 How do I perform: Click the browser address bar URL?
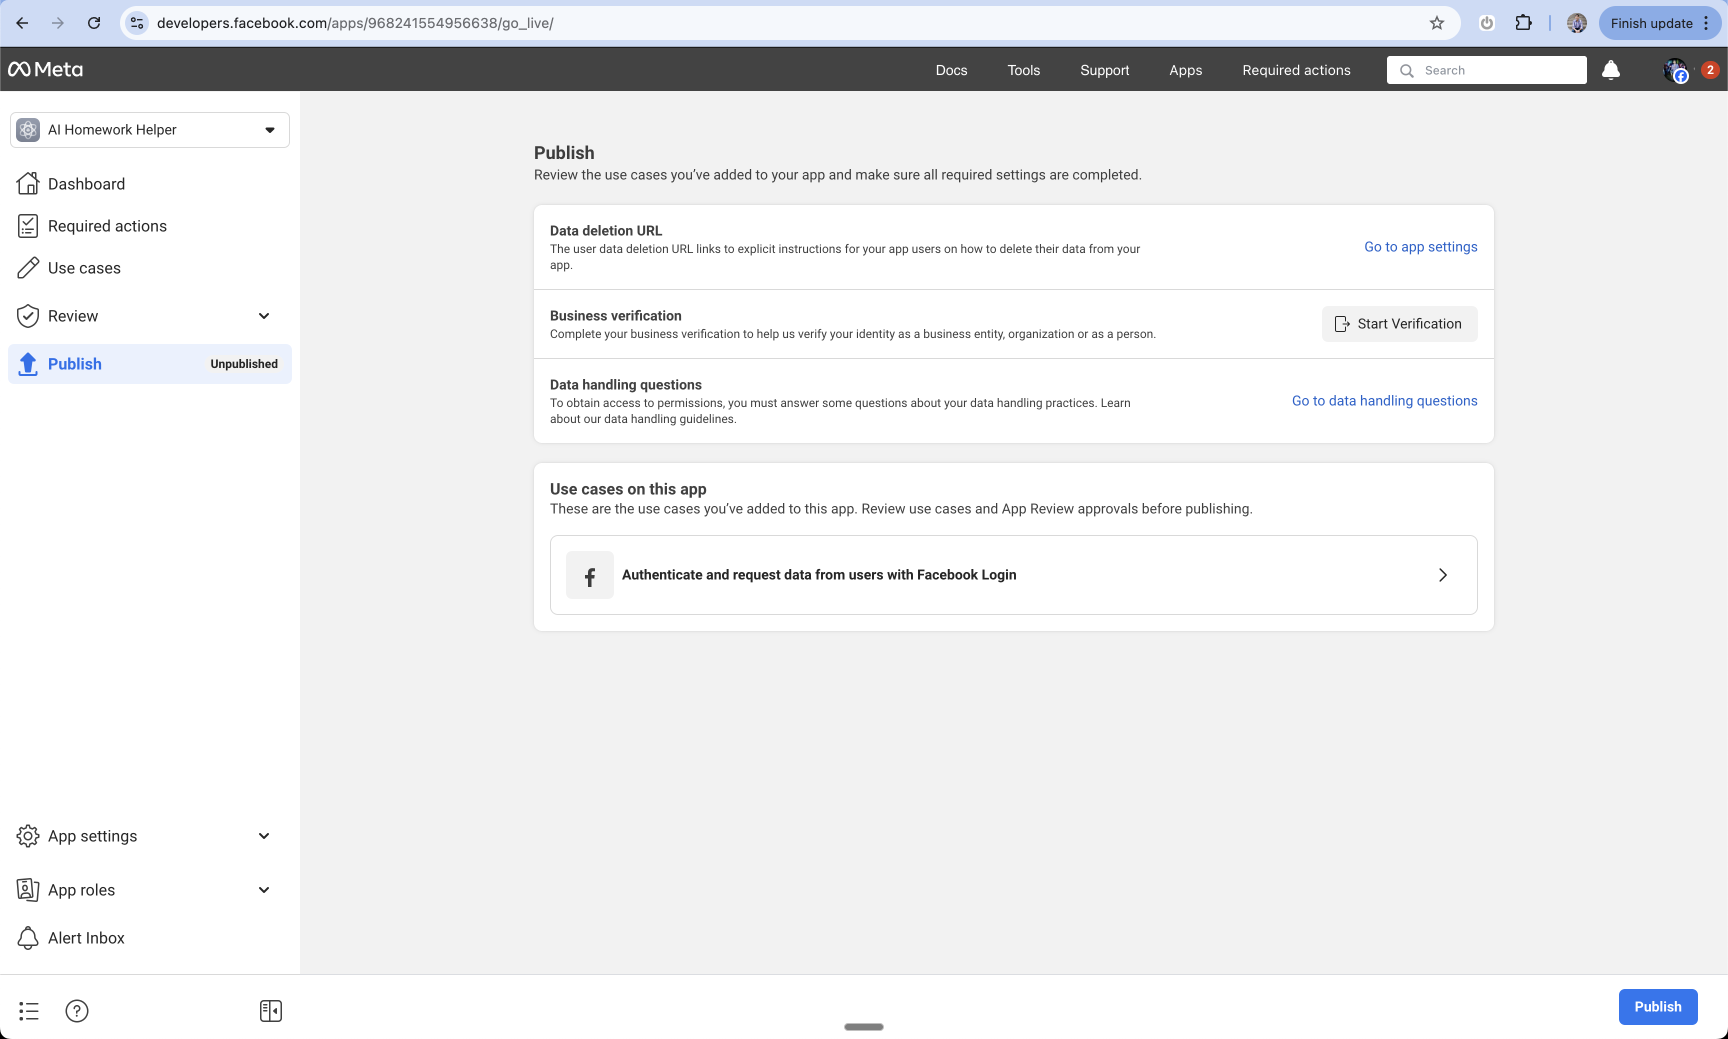pyautogui.click(x=355, y=23)
